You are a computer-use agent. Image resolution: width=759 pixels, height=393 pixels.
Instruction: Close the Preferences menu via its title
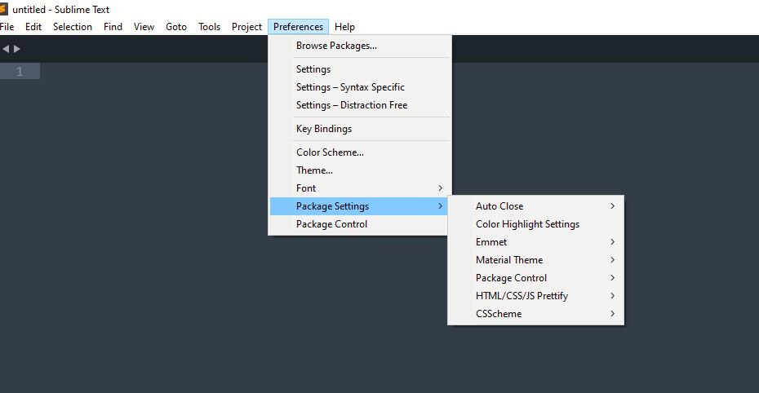click(298, 27)
